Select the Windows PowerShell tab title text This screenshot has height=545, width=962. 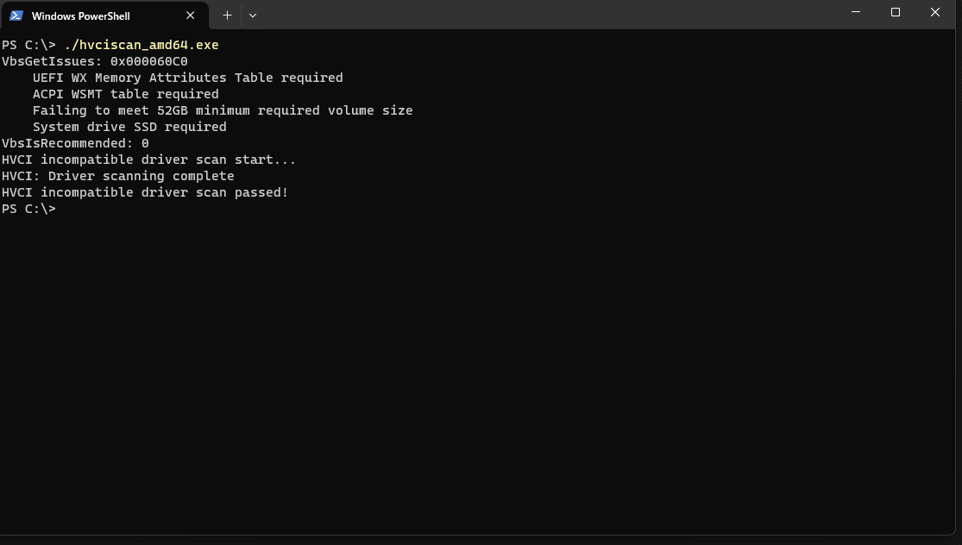tap(80, 15)
